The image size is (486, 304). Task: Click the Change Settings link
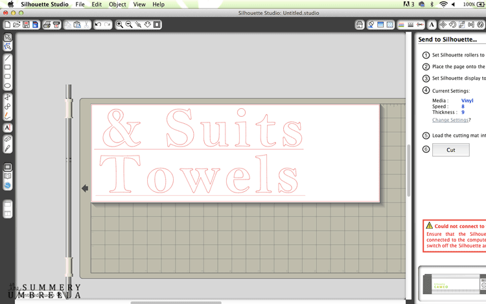point(450,120)
